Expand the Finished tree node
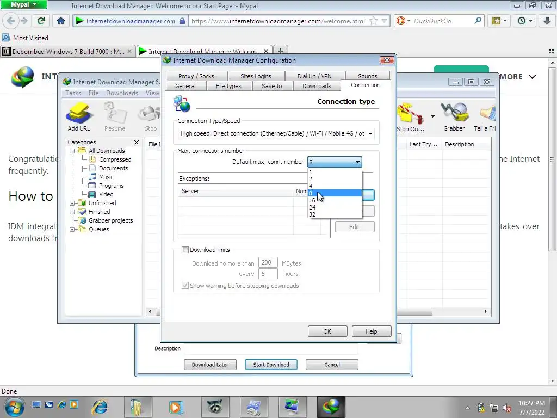 coord(72,212)
